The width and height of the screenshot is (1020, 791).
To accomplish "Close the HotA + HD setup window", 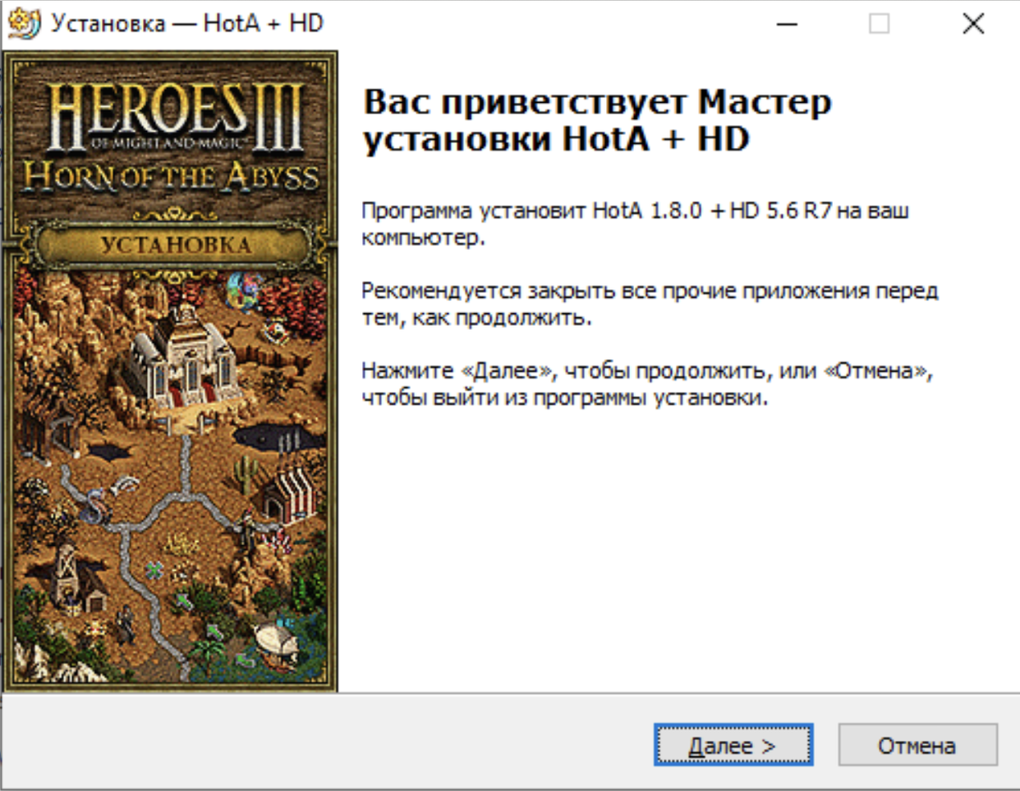I will (972, 24).
